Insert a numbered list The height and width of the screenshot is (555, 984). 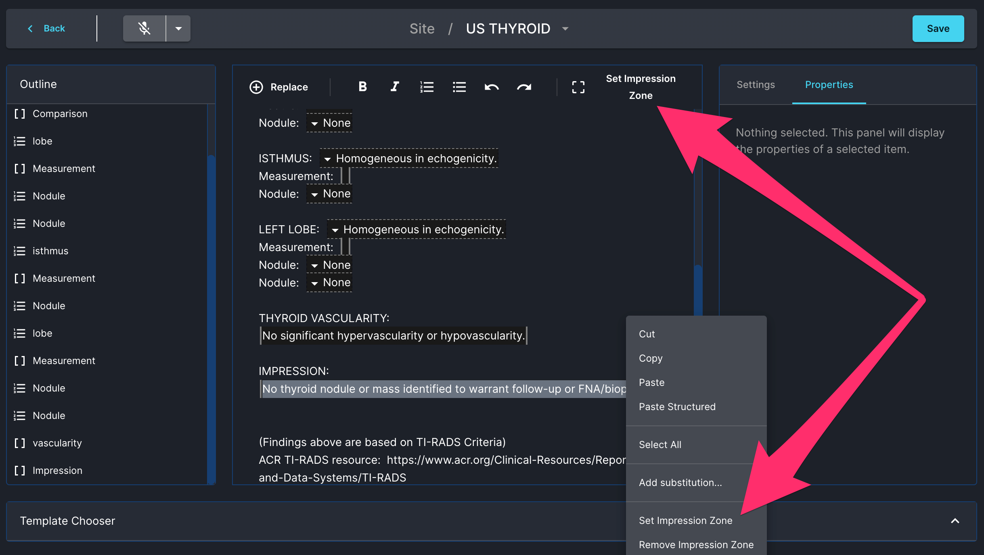(427, 87)
